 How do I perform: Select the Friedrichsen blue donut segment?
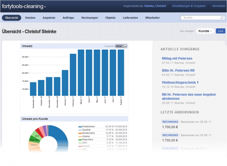(61, 135)
